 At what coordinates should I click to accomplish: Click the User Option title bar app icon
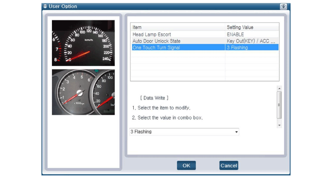tap(45, 6)
